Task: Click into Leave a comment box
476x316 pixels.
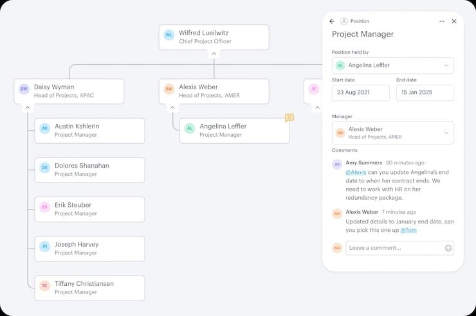Action: pos(394,248)
